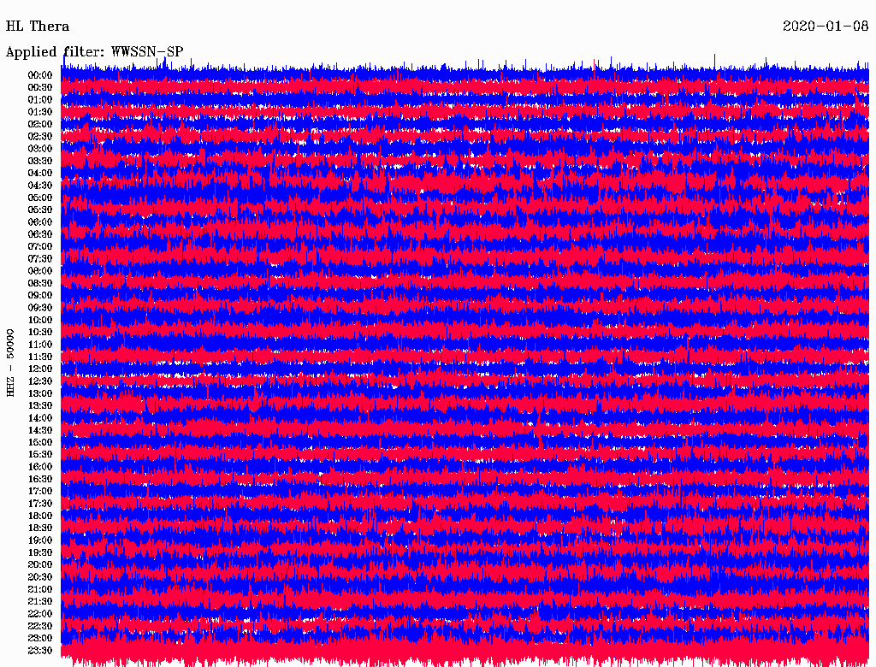Select the 07:30 time label
Screen dimensions: 876x667
pos(39,259)
